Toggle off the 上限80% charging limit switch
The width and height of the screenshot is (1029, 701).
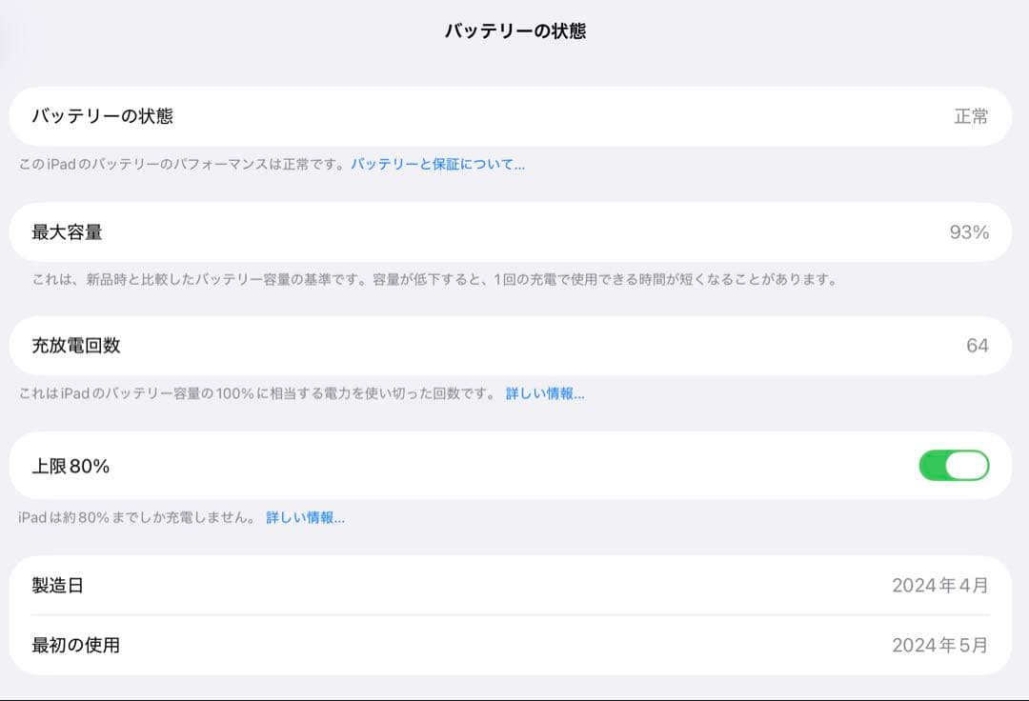click(x=955, y=464)
